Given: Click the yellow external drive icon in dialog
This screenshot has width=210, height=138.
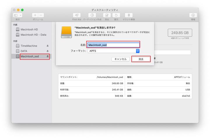Looking at the screenshot, I should pyautogui.click(x=66, y=32).
